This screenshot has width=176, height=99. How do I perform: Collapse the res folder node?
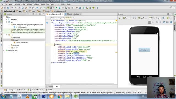(x=7, y=35)
